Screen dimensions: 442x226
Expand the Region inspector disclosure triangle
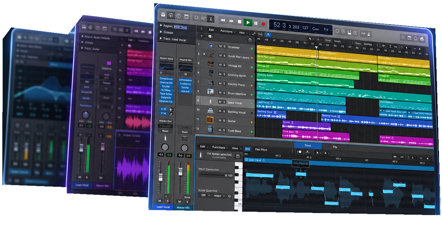161,25
